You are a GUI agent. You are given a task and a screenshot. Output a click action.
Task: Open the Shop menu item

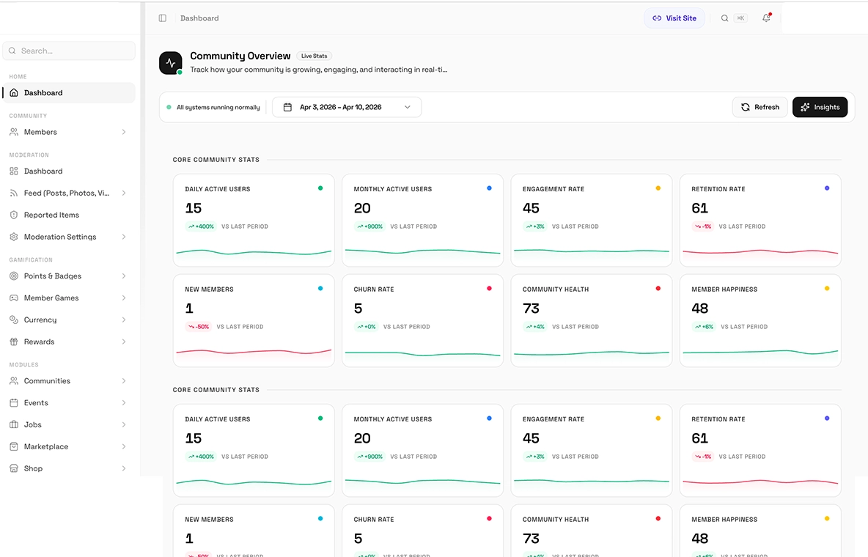(33, 469)
